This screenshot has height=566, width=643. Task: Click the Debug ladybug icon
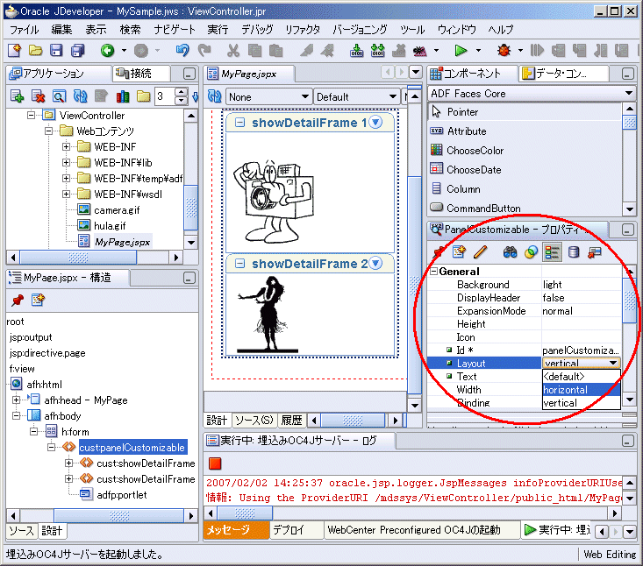[x=504, y=50]
